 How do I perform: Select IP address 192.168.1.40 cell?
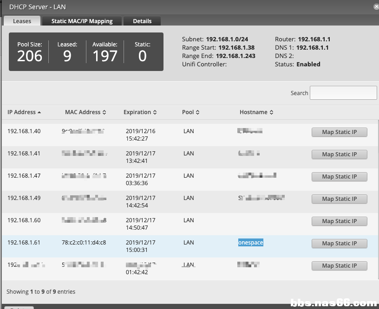(24, 131)
